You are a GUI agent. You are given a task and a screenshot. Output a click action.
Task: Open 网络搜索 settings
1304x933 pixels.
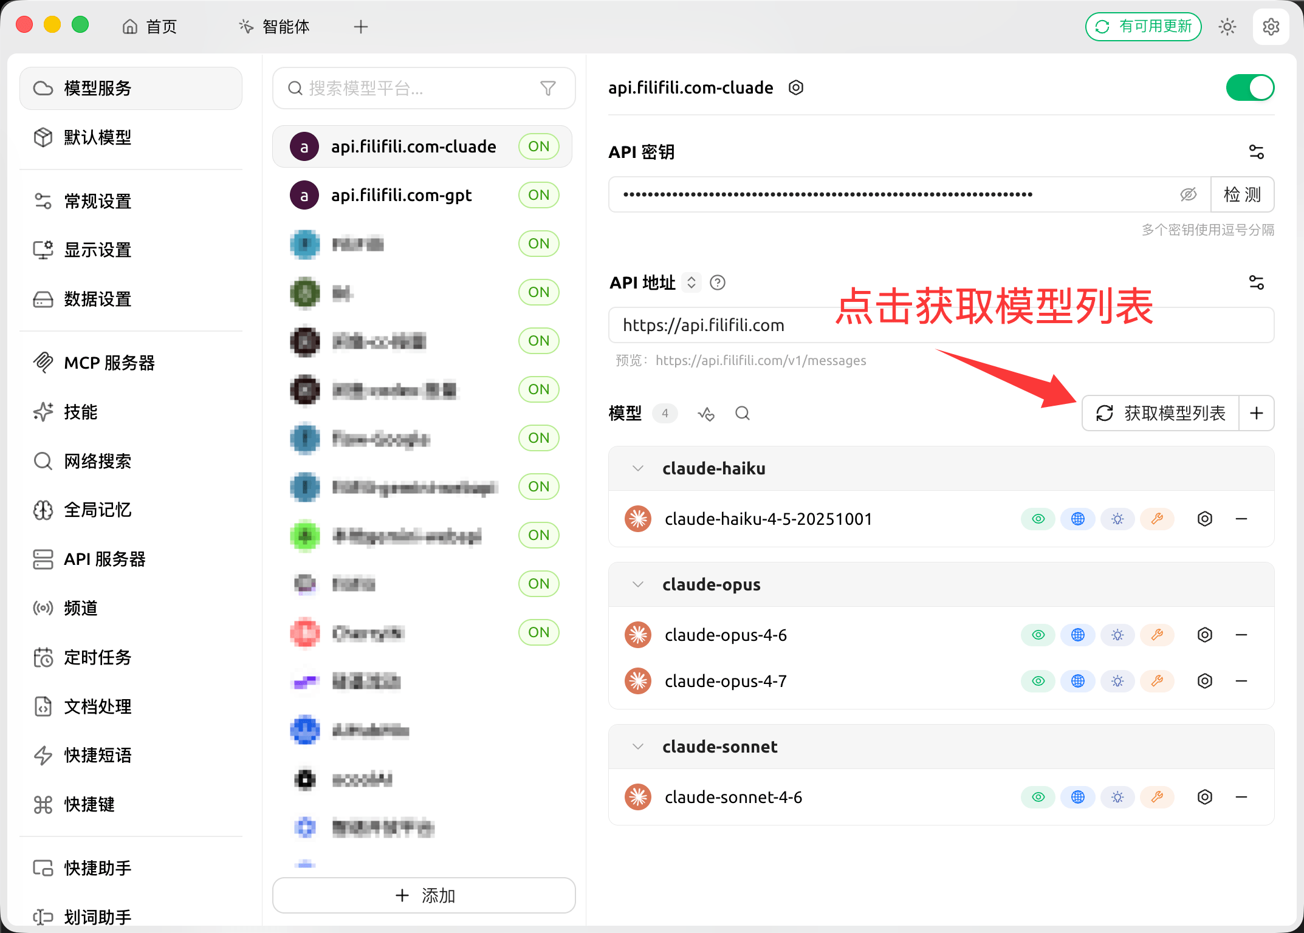(x=131, y=461)
